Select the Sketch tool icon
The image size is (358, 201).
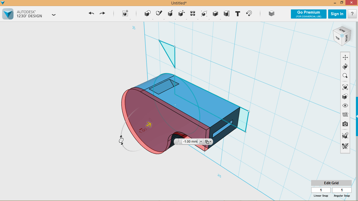[159, 14]
